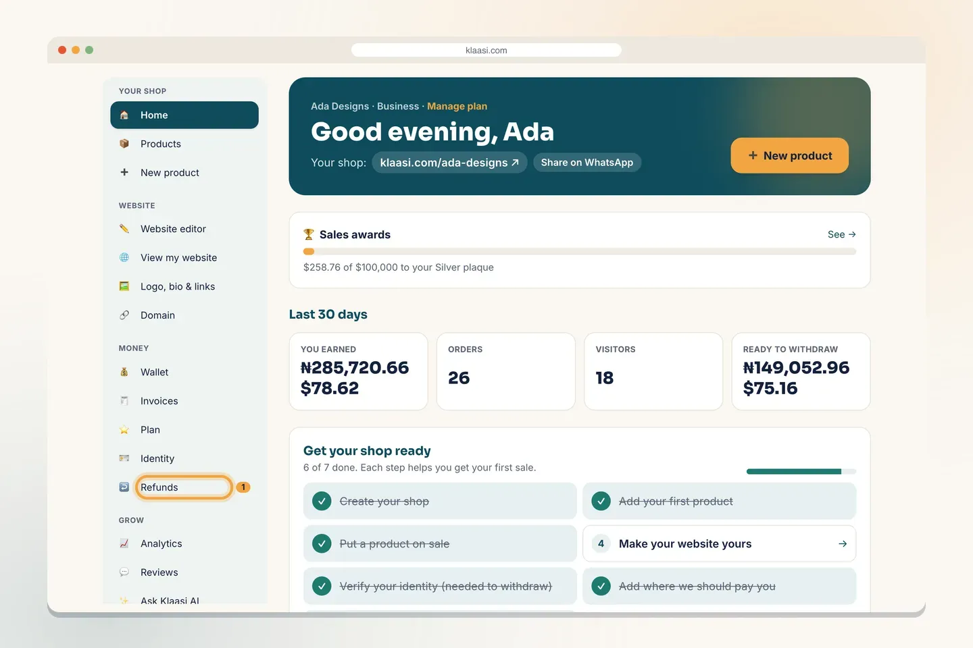Click the checkmark on Add your first product
Image resolution: width=973 pixels, height=648 pixels.
(x=601, y=502)
